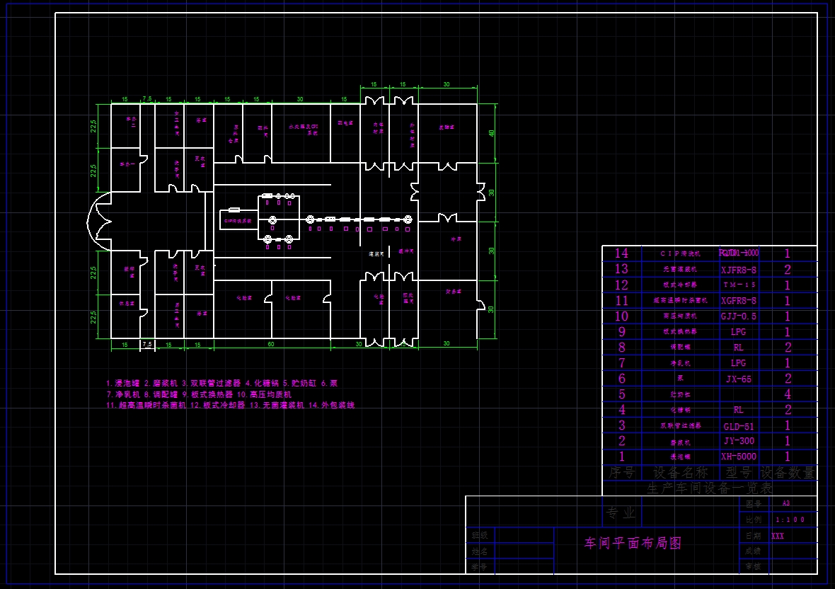Image resolution: width=835 pixels, height=589 pixels.
Task: Click the '60' dimension along the bottom
Action: pyautogui.click(x=271, y=344)
